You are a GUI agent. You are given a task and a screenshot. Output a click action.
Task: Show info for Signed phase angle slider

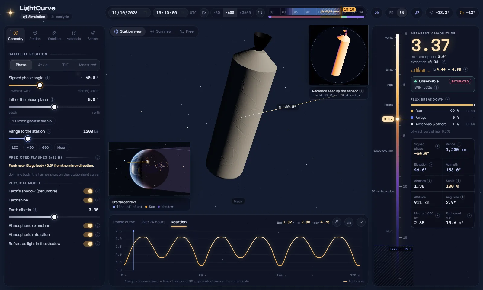48,78
